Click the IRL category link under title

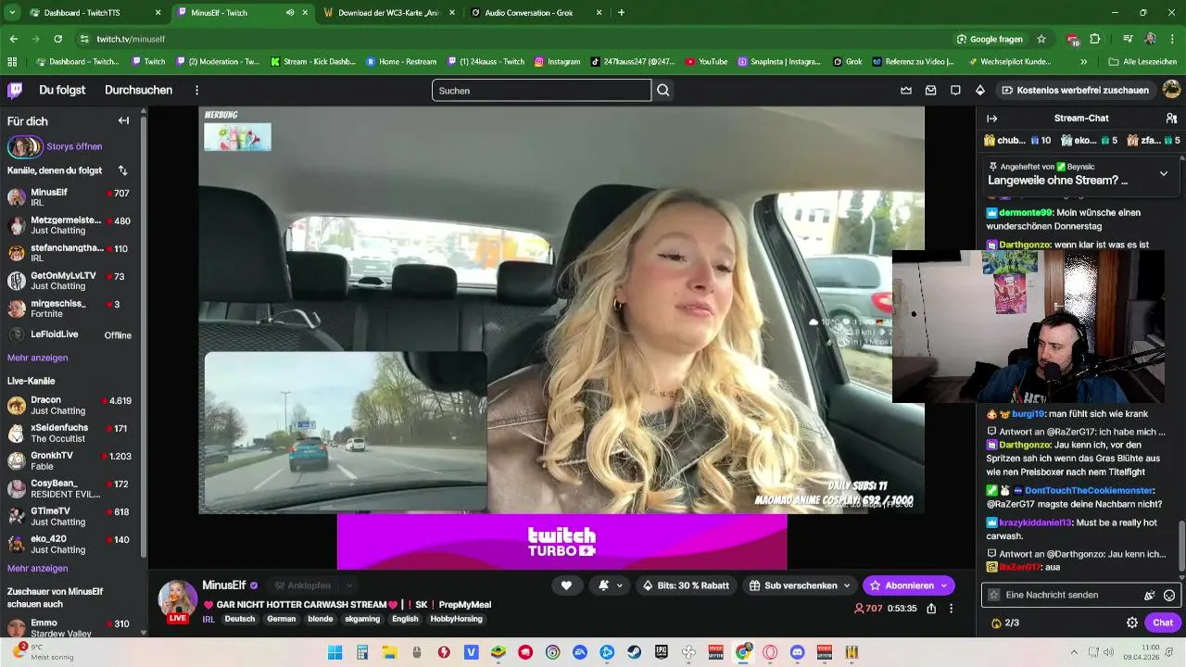[208, 619]
